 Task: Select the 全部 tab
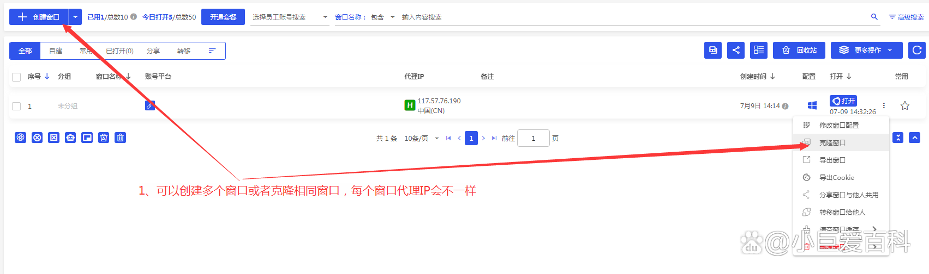tap(25, 51)
